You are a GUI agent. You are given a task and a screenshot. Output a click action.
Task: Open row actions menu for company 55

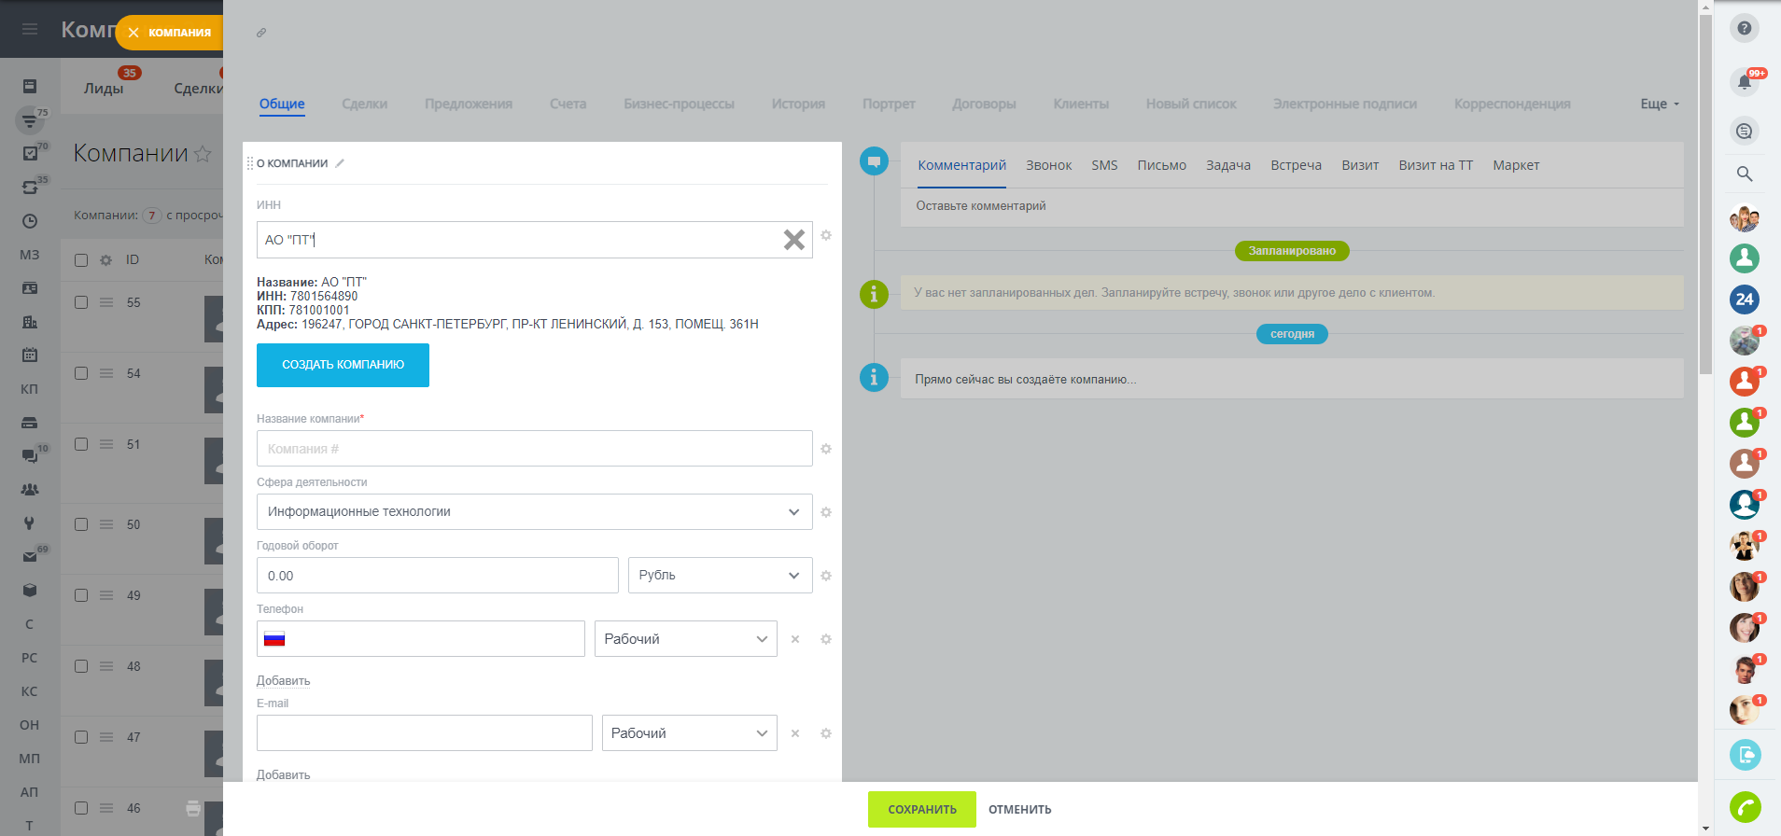pos(106,302)
